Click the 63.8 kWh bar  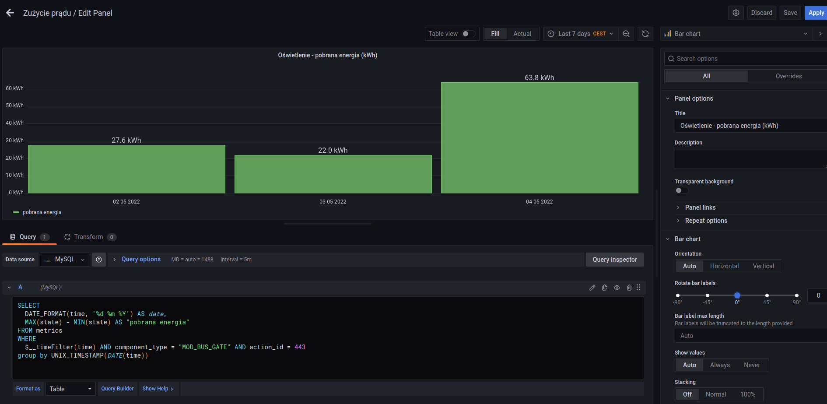pyautogui.click(x=540, y=138)
